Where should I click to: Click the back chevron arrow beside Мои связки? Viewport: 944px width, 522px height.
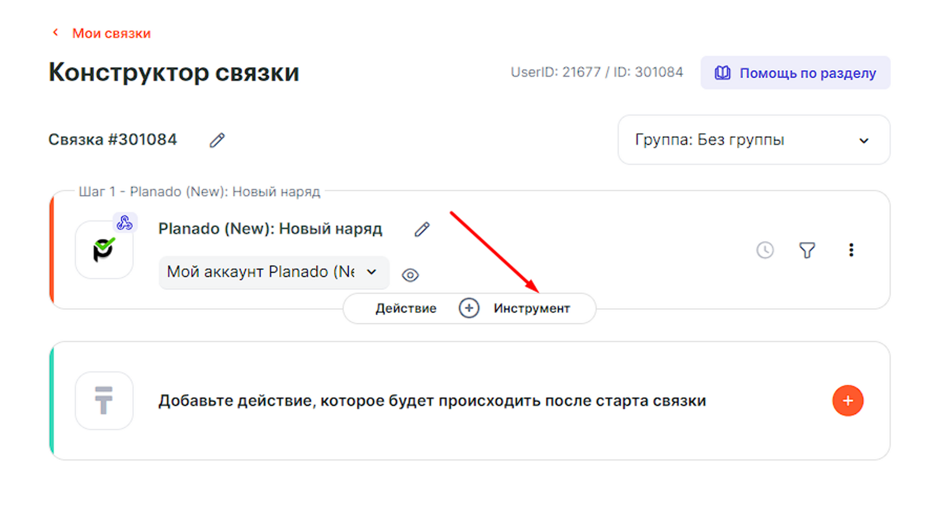(55, 33)
